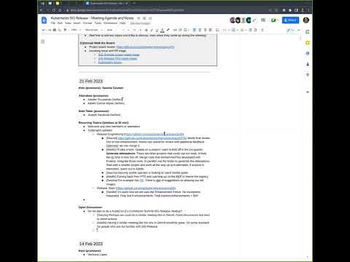Hide the menus with collapse arrow
This screenshot has height=262, width=350.
point(299,30)
